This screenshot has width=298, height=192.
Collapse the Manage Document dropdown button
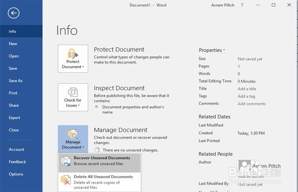click(x=73, y=139)
